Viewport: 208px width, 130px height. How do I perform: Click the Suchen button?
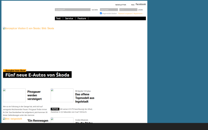coord(95,10)
